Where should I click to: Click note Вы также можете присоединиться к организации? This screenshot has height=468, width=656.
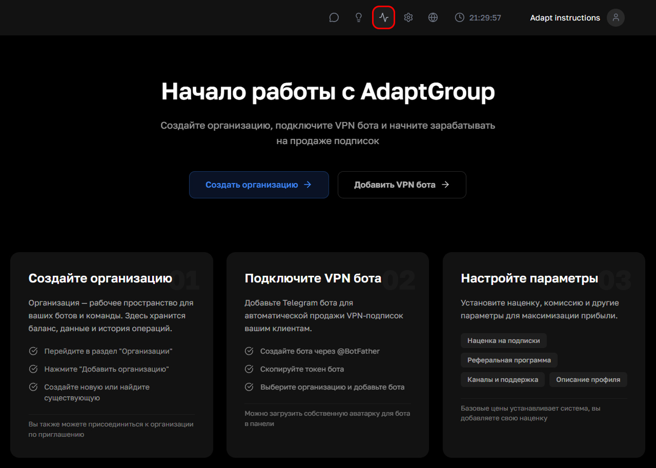click(x=111, y=430)
